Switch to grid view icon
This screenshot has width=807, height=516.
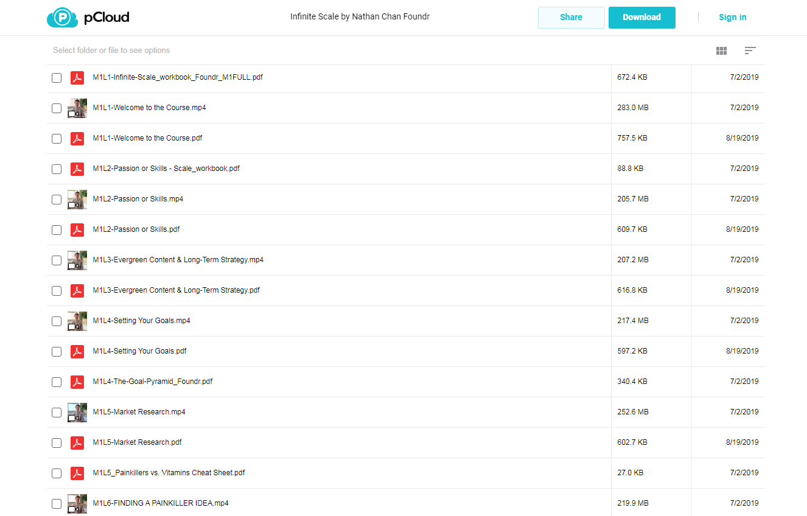click(721, 51)
